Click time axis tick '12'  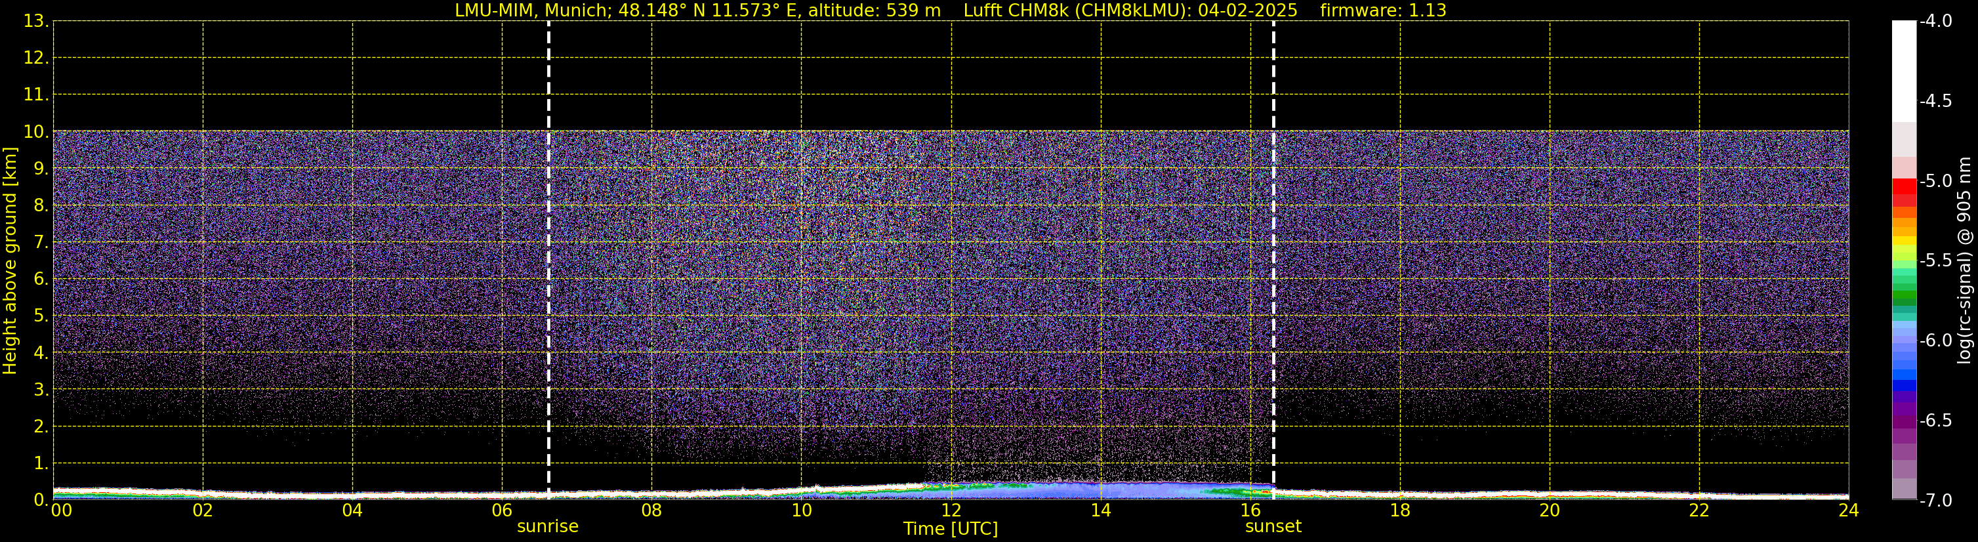951,511
